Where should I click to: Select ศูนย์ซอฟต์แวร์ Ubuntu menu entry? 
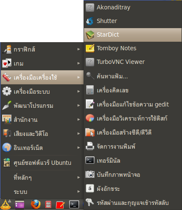click(x=42, y=163)
